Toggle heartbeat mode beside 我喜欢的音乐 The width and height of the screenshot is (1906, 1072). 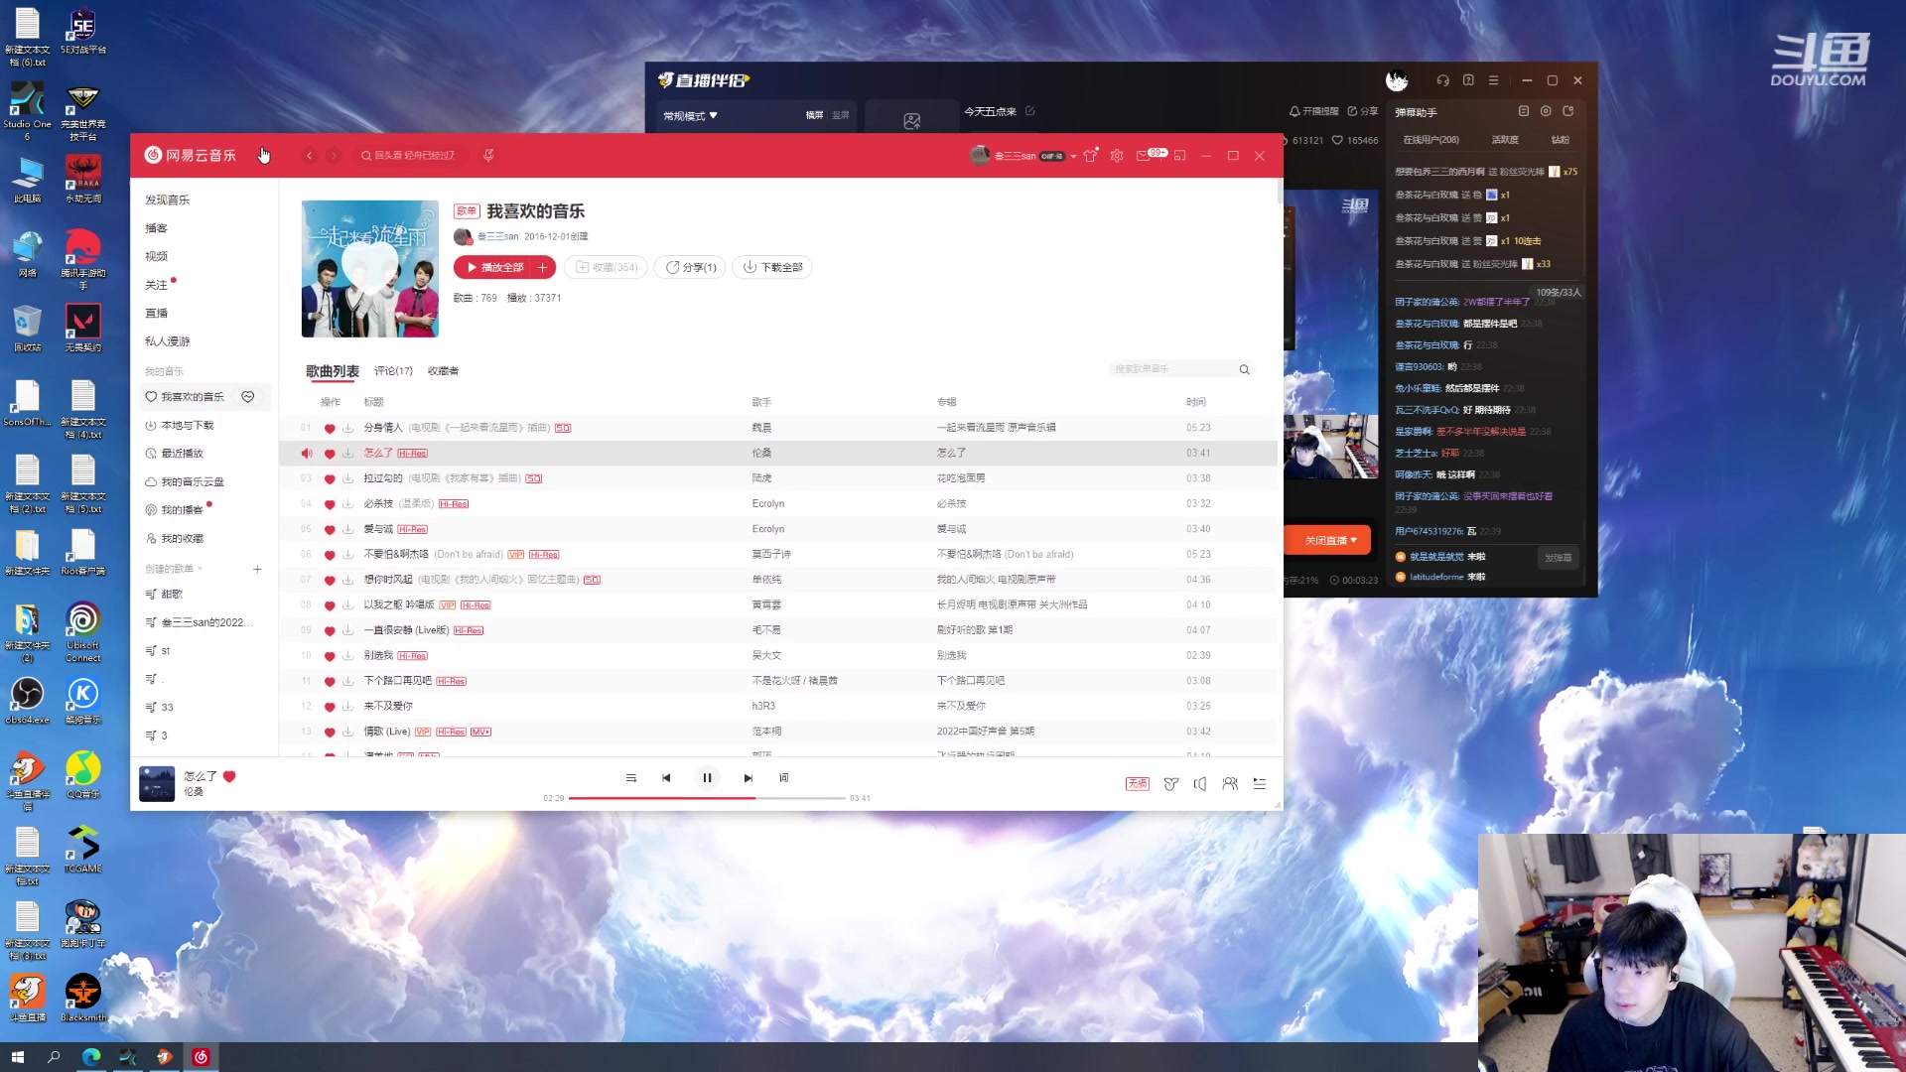coord(248,397)
